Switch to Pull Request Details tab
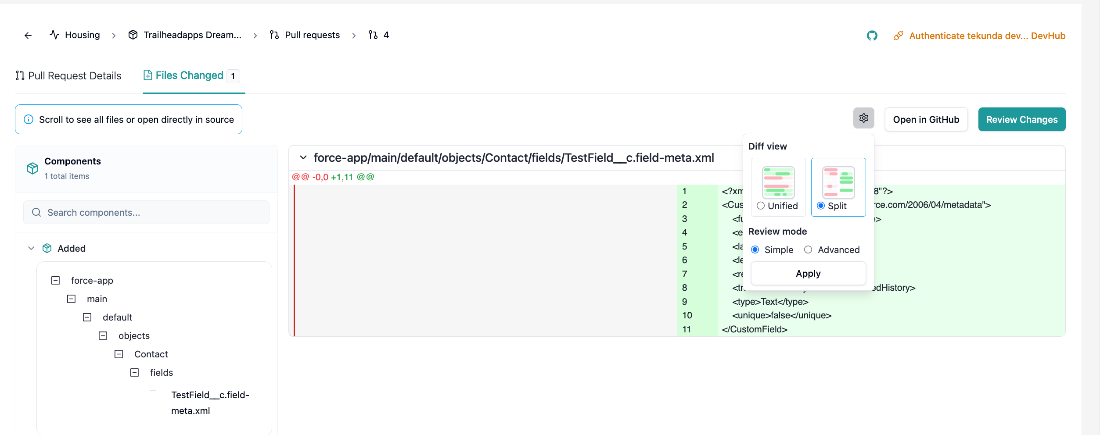 point(68,76)
